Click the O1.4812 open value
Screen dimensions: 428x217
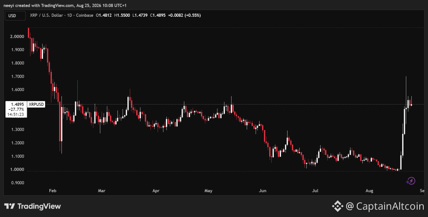pos(104,15)
